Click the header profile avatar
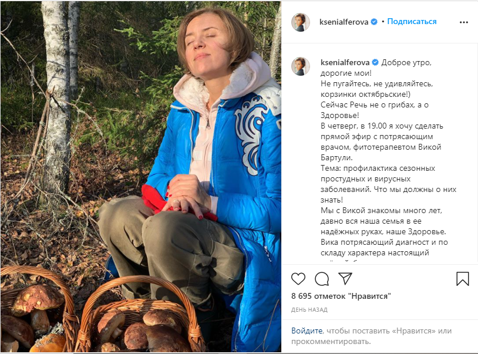Screen dimensions: 478x354 [x=301, y=22]
